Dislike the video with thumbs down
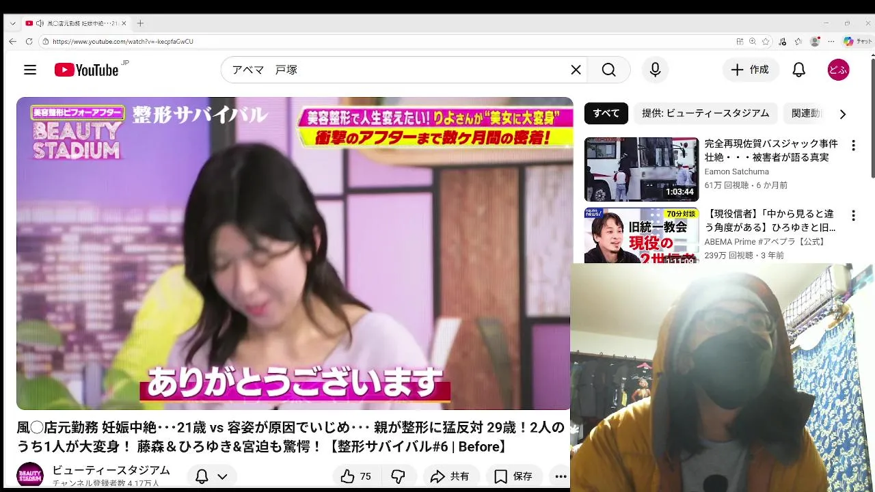The image size is (875, 492). click(x=398, y=476)
